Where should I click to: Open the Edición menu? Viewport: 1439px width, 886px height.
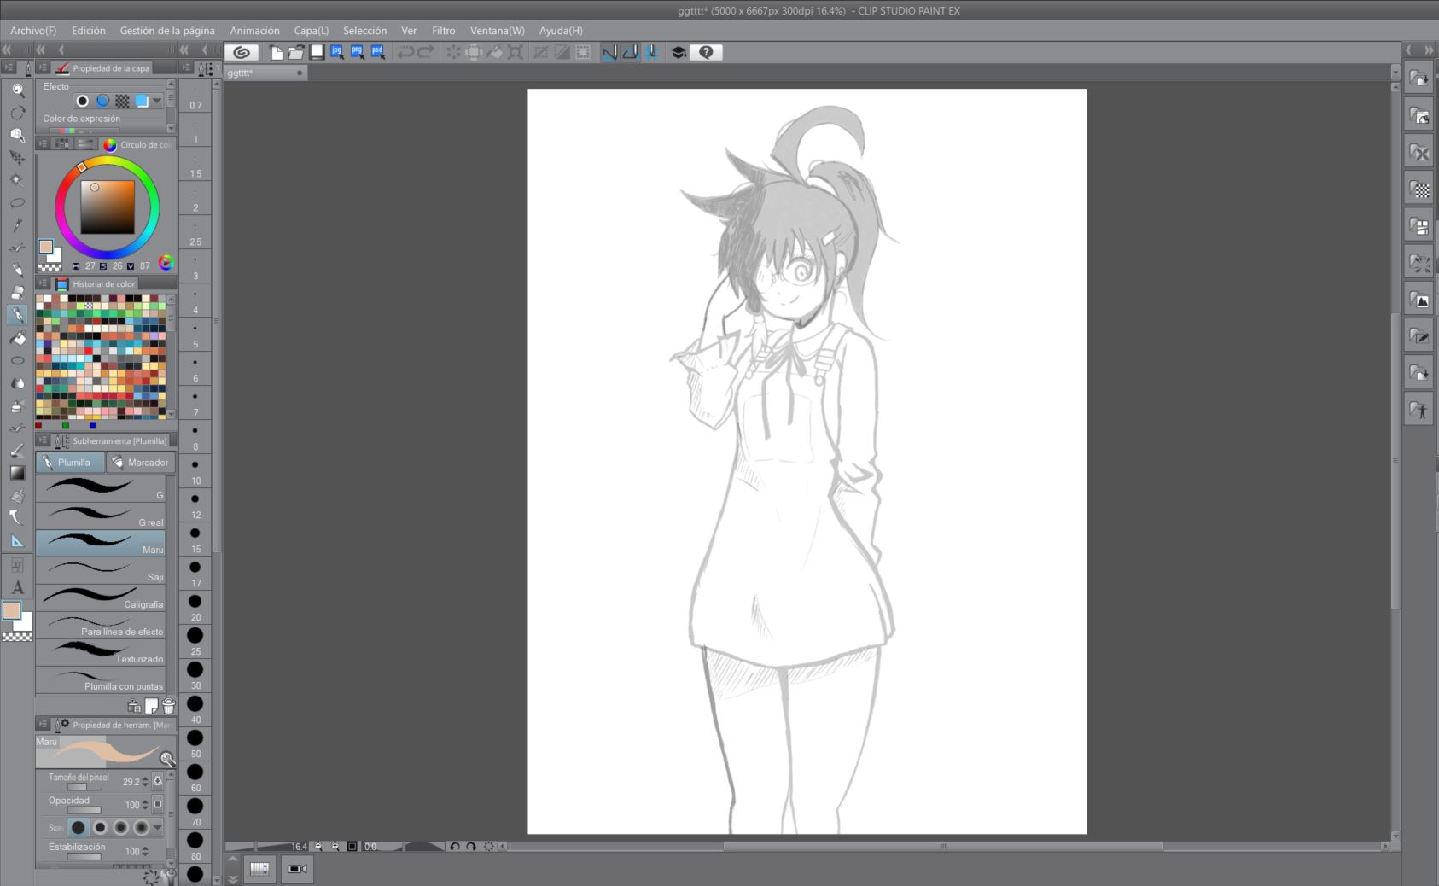(89, 30)
